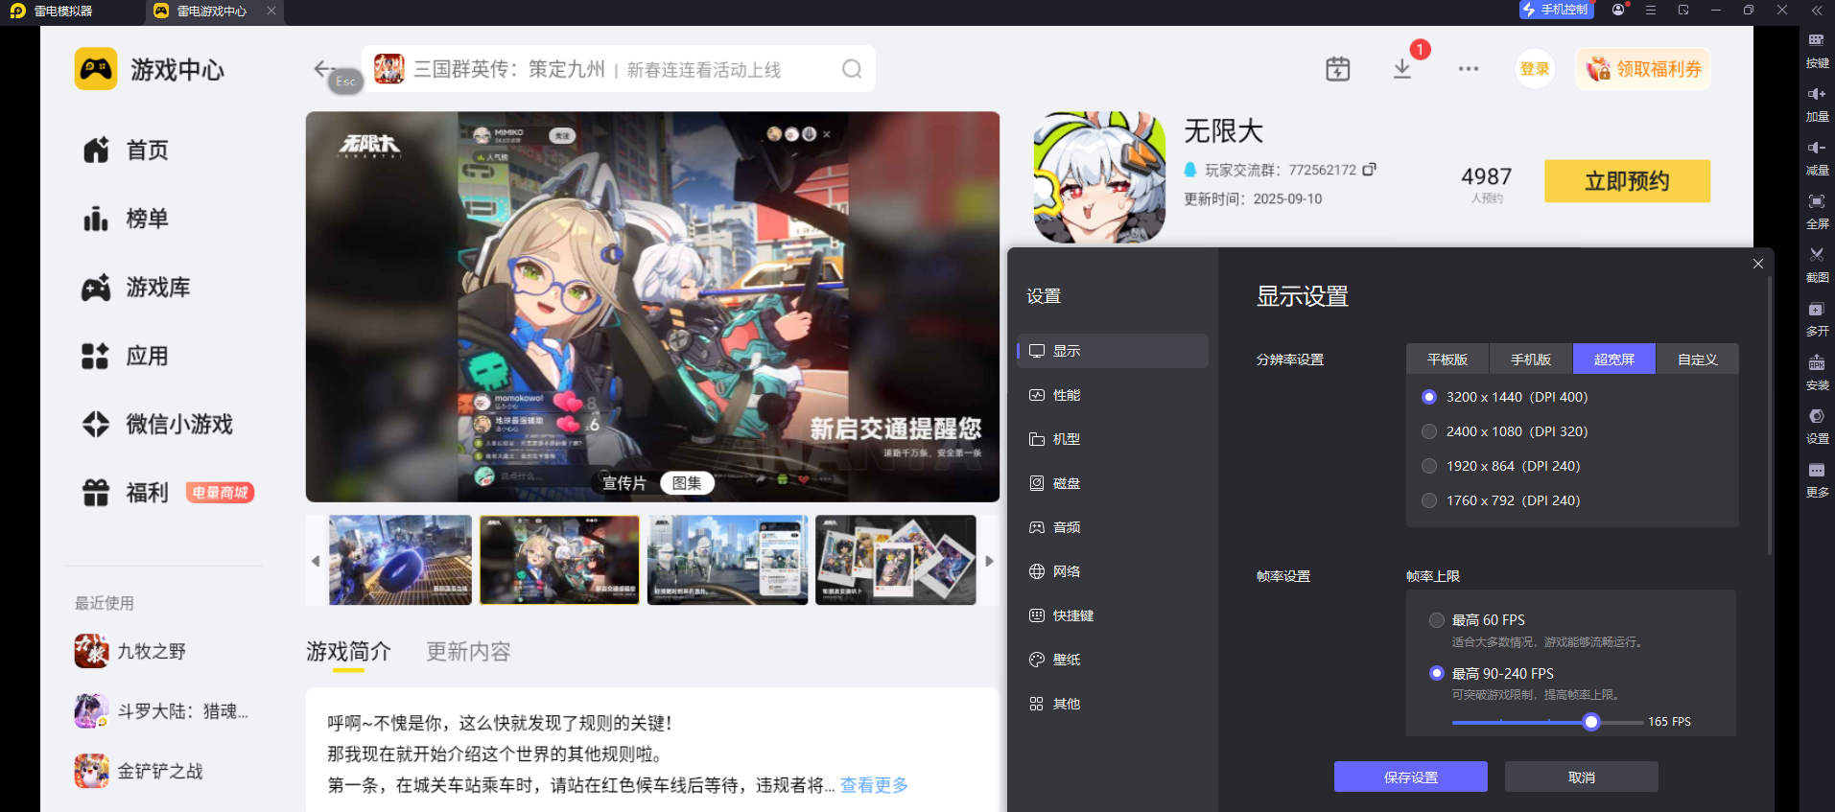Open 金铲铲之战 from recently used
The width and height of the screenshot is (1835, 812).
(139, 771)
